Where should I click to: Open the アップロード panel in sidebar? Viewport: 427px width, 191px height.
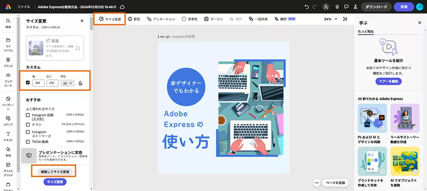click(8, 80)
